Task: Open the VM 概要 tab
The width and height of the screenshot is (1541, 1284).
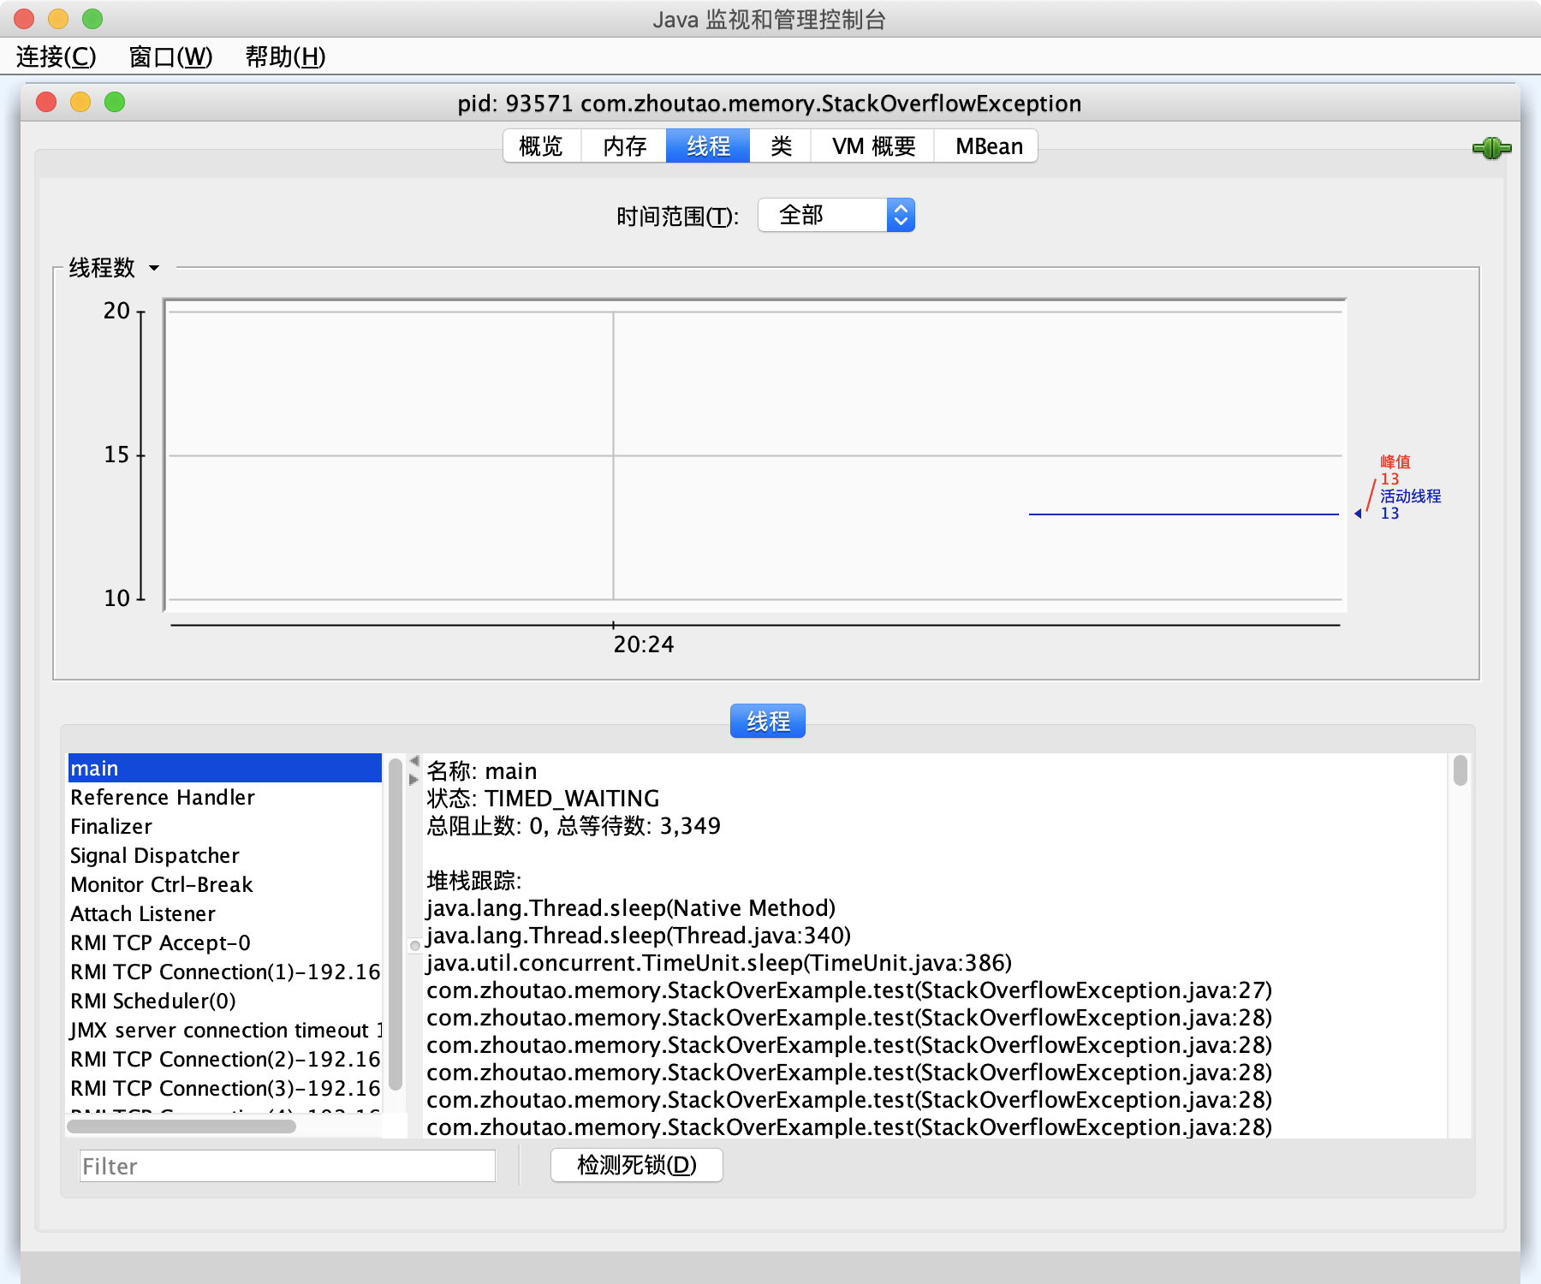Action: [x=873, y=146]
